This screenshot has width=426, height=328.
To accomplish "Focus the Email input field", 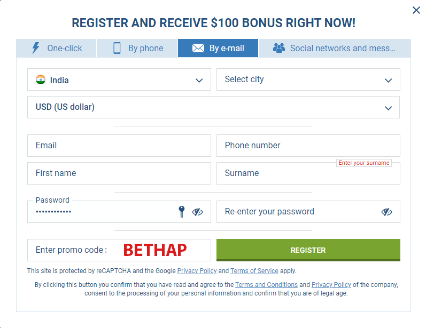I will (x=119, y=146).
